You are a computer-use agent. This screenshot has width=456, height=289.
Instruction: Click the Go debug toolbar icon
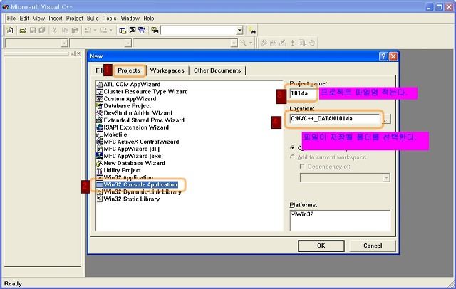[302, 43]
